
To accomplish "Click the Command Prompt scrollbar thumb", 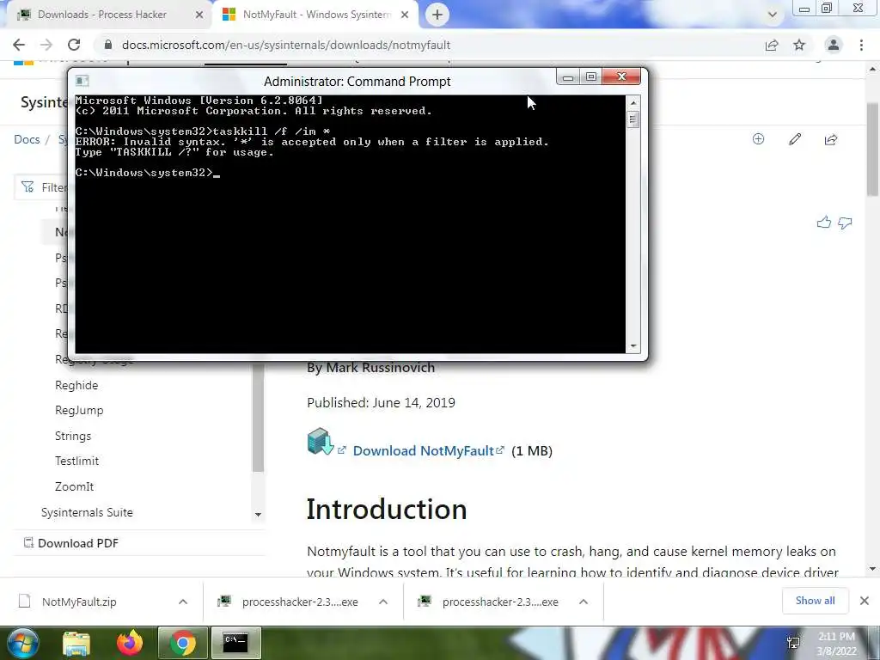I will pos(633,119).
